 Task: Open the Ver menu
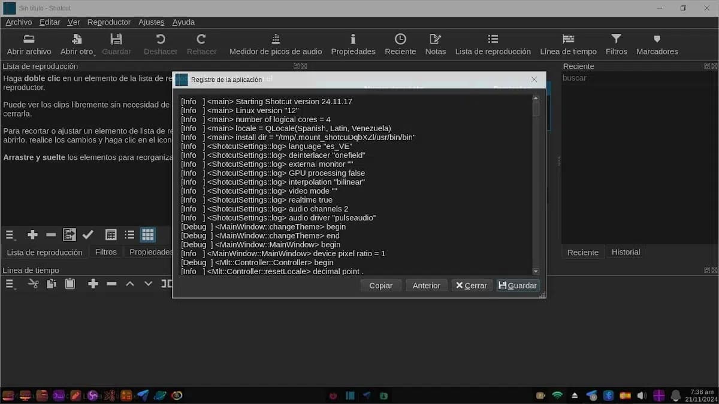74,22
